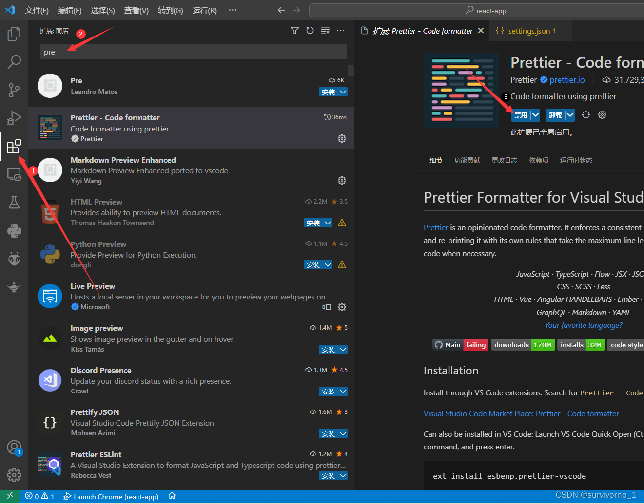Open problems count in status bar

39,496
